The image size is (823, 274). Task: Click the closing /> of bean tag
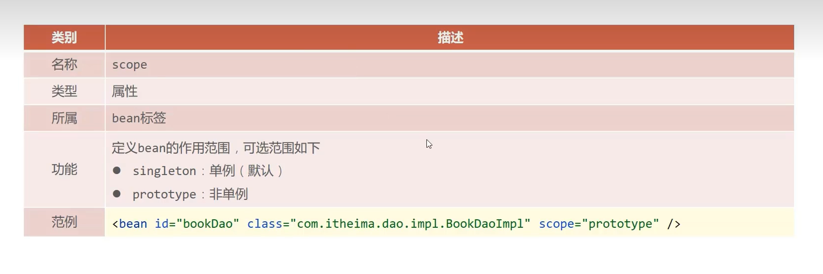click(x=674, y=224)
